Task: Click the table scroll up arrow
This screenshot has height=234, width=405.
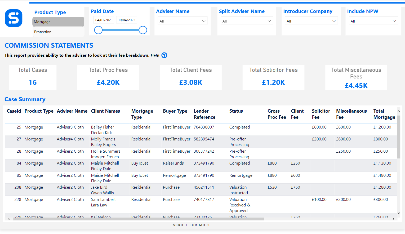Action: [399, 111]
